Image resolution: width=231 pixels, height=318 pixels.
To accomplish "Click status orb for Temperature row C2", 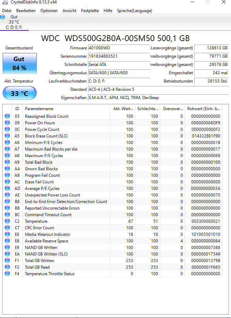I will [x=7, y=221].
